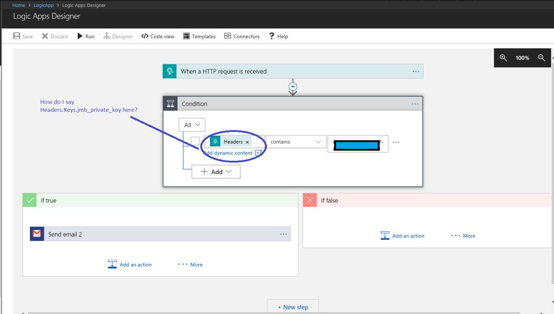554x314 pixels.
Task: Open the All operator dropdown
Action: point(192,125)
